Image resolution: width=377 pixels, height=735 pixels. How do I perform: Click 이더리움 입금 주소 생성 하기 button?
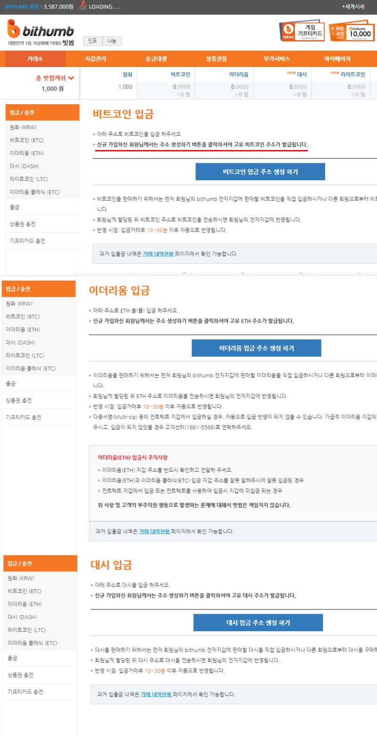tap(256, 348)
